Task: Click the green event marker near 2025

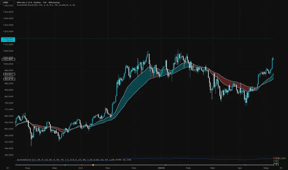Action: 166,165
